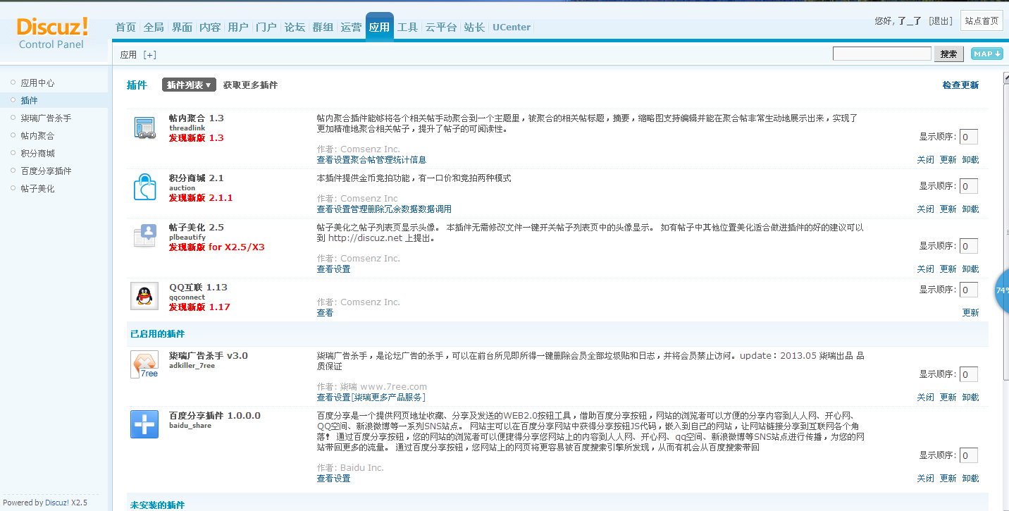This screenshot has height=511, width=1009.
Task: Click the 搜索 search button
Action: pyautogui.click(x=948, y=54)
